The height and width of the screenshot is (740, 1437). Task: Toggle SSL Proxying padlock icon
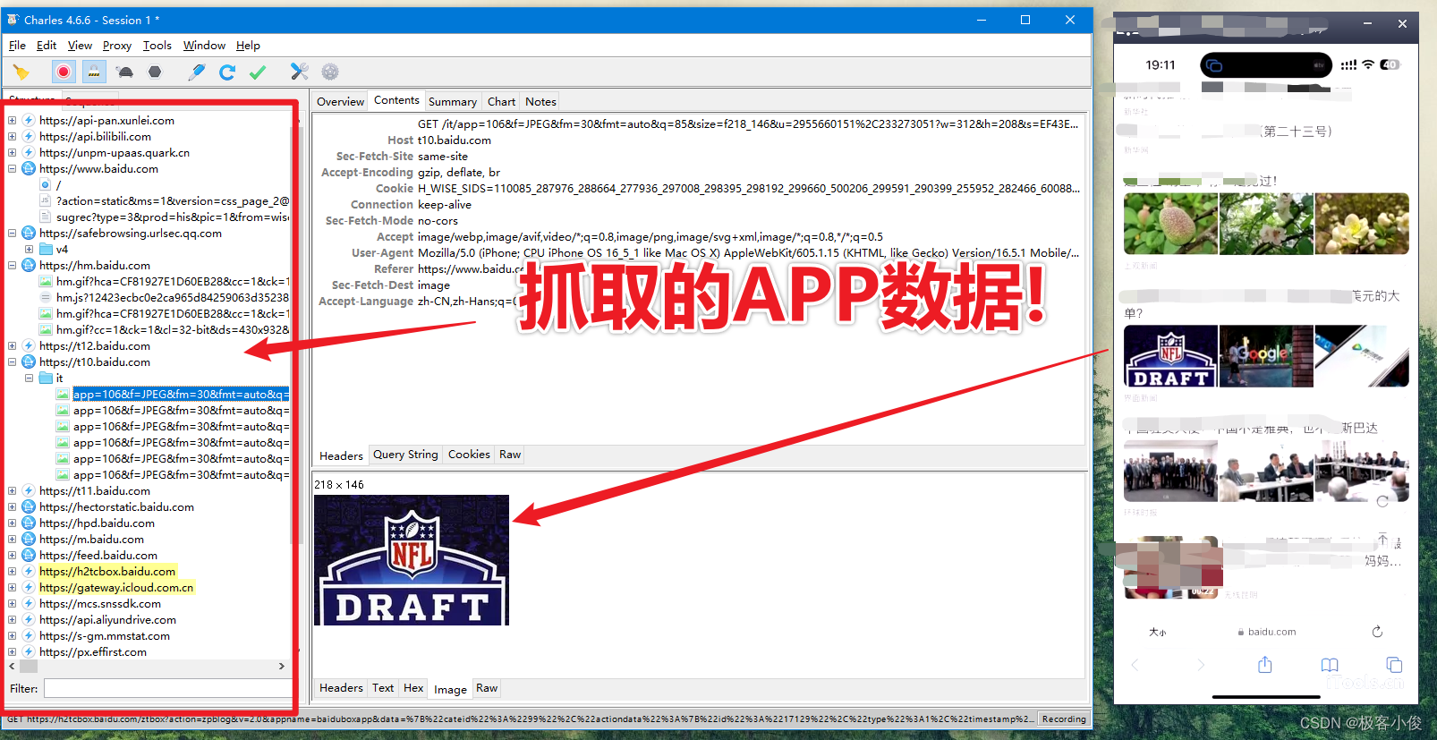coord(94,72)
